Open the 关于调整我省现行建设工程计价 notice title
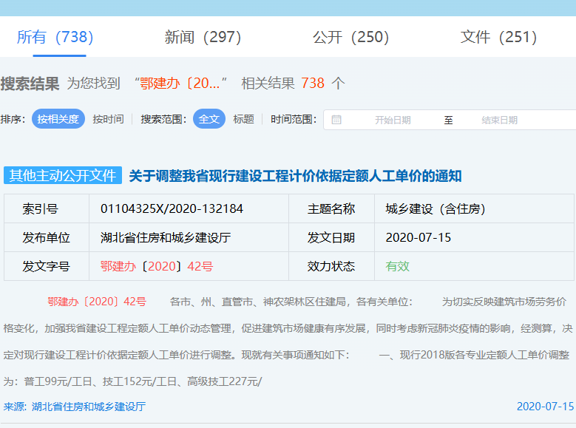 [295, 176]
